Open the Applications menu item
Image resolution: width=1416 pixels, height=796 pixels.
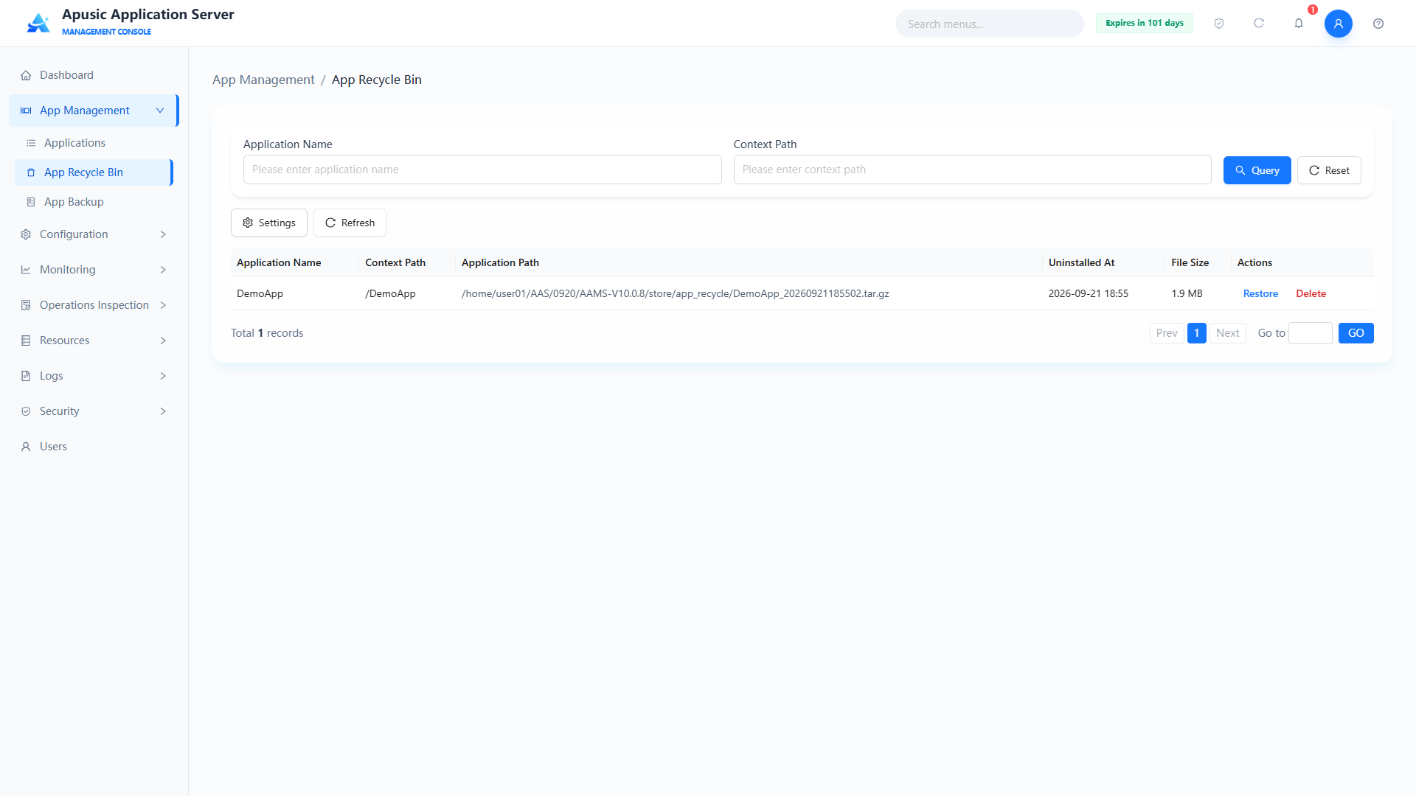94,143
